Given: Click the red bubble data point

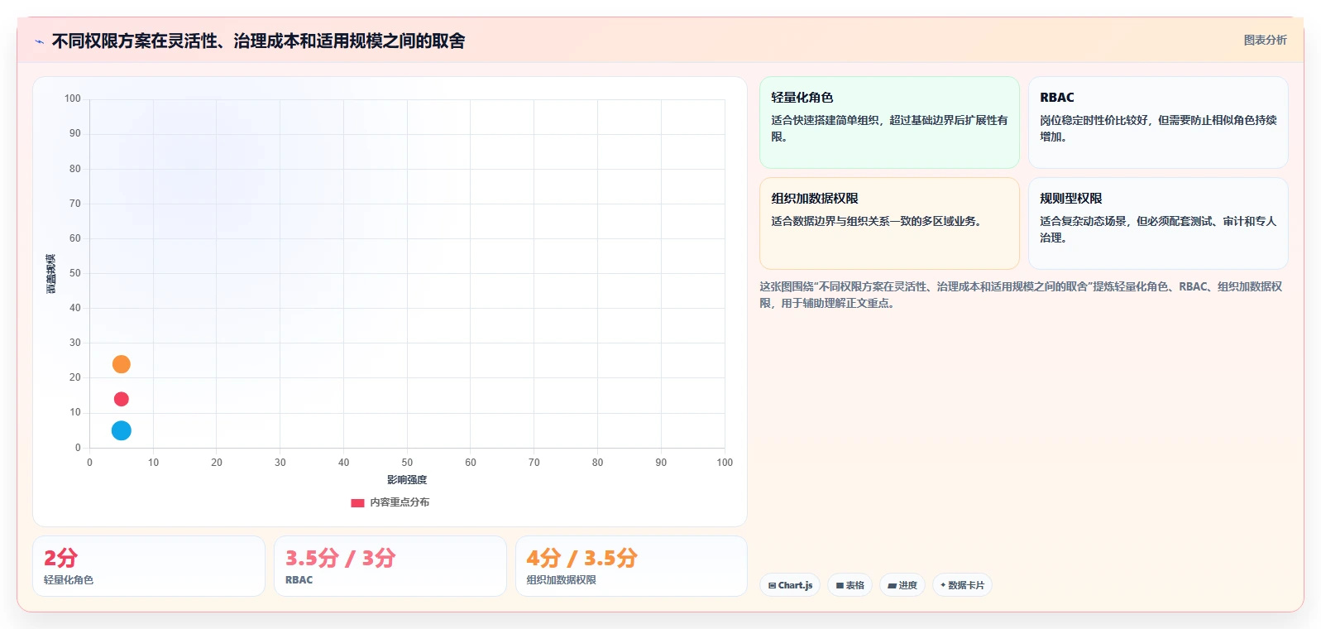Looking at the screenshot, I should 122,399.
